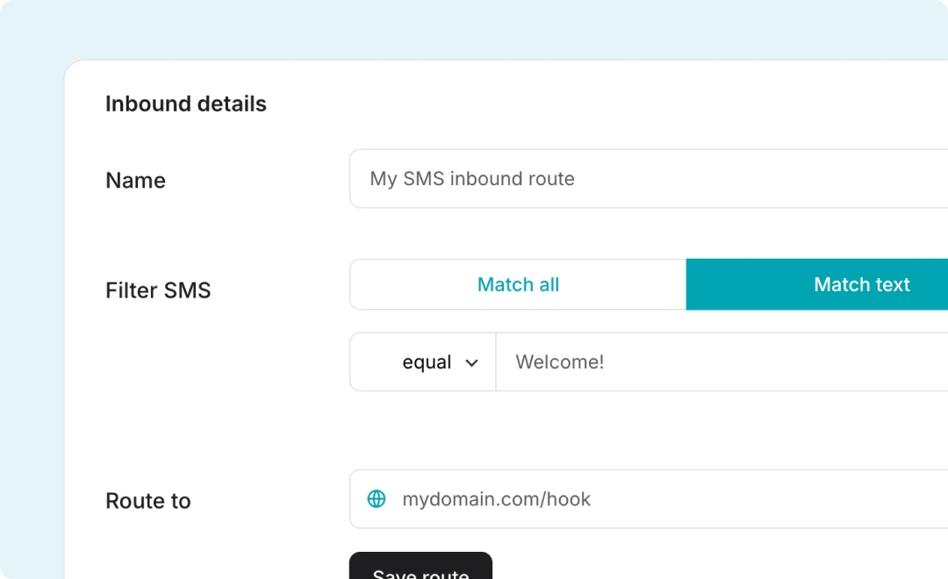This screenshot has width=948, height=579.
Task: Click the Save route button
Action: (420, 566)
